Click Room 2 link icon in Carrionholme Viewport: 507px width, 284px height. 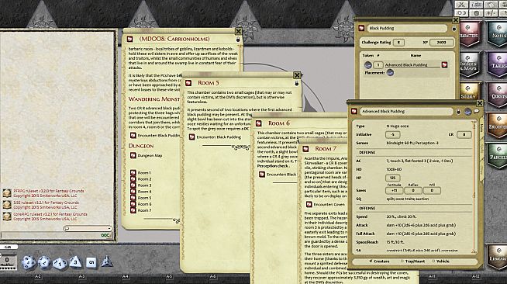click(133, 179)
